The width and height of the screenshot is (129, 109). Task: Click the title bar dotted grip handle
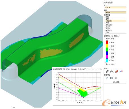pos(93,69)
